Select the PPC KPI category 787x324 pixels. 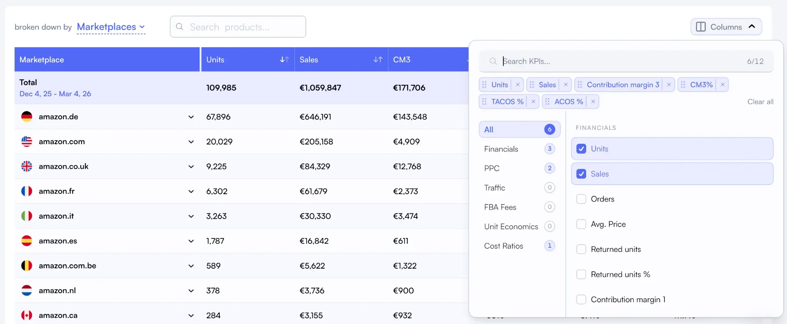tap(519, 168)
